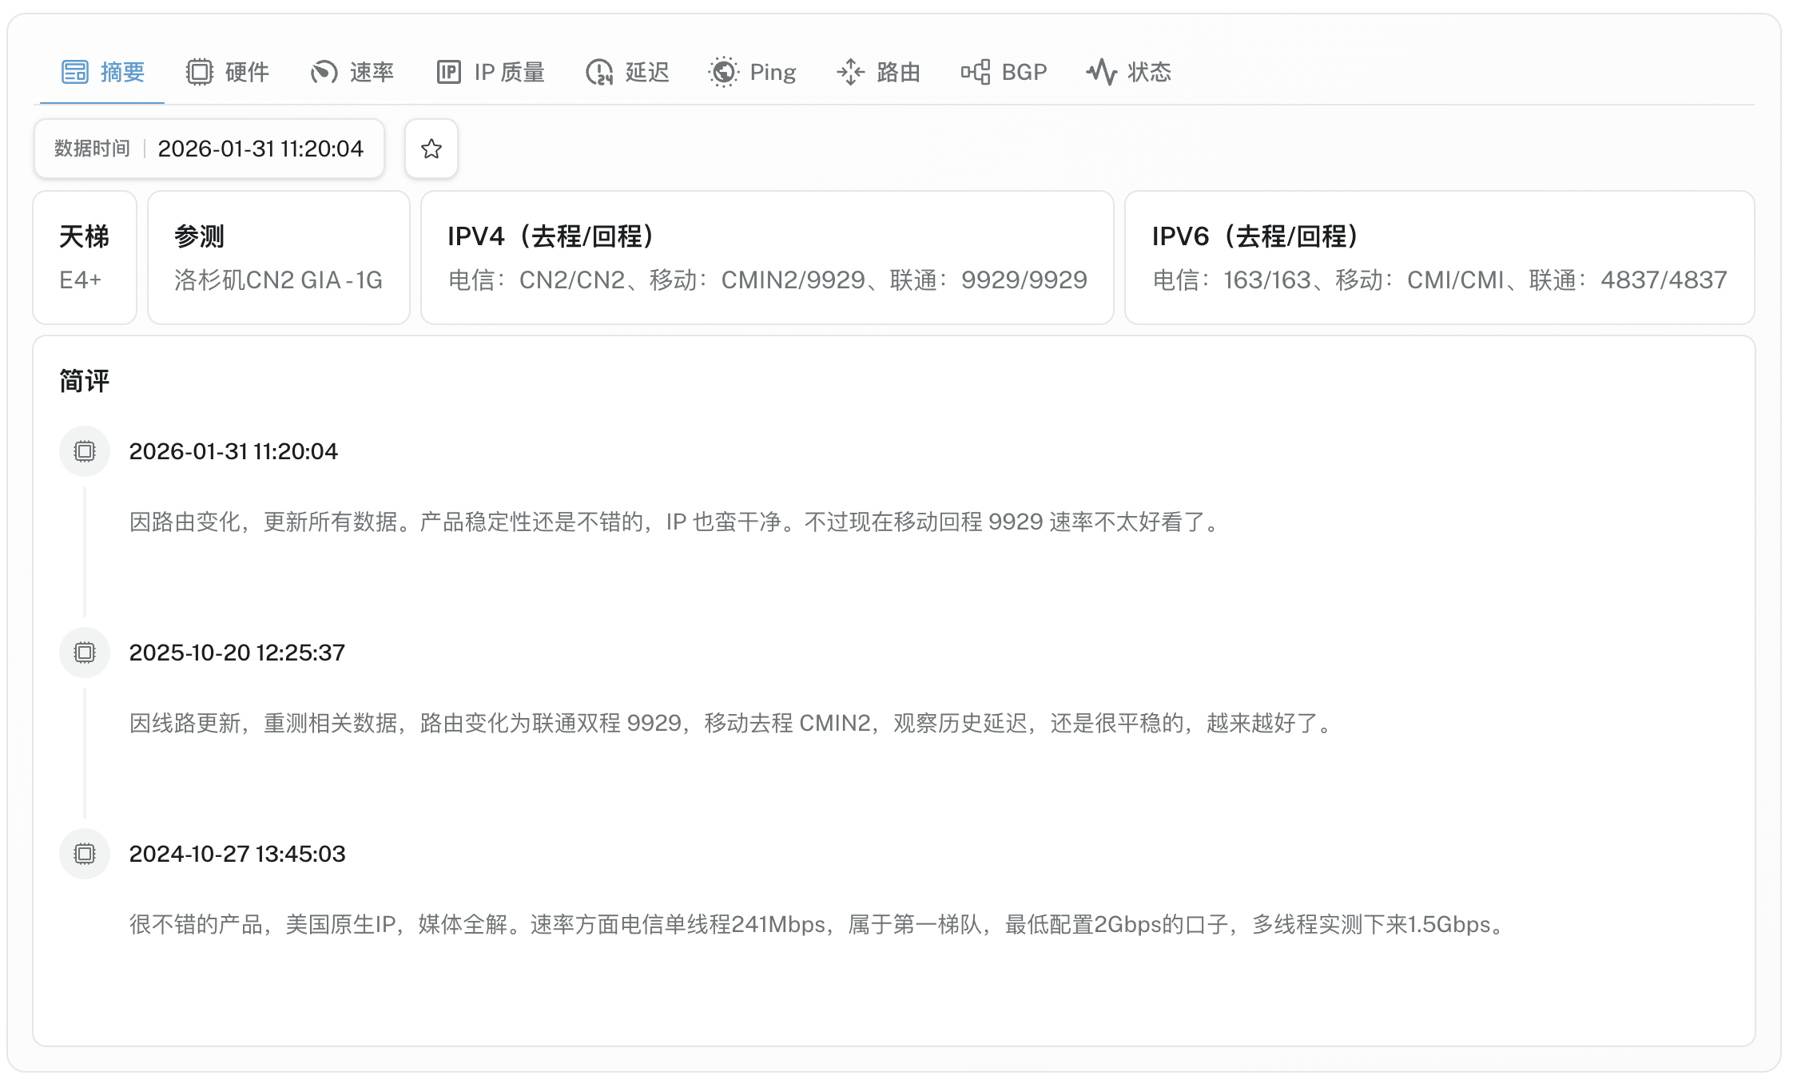Click the chip icon beside 2026-01-31 entry

point(85,451)
